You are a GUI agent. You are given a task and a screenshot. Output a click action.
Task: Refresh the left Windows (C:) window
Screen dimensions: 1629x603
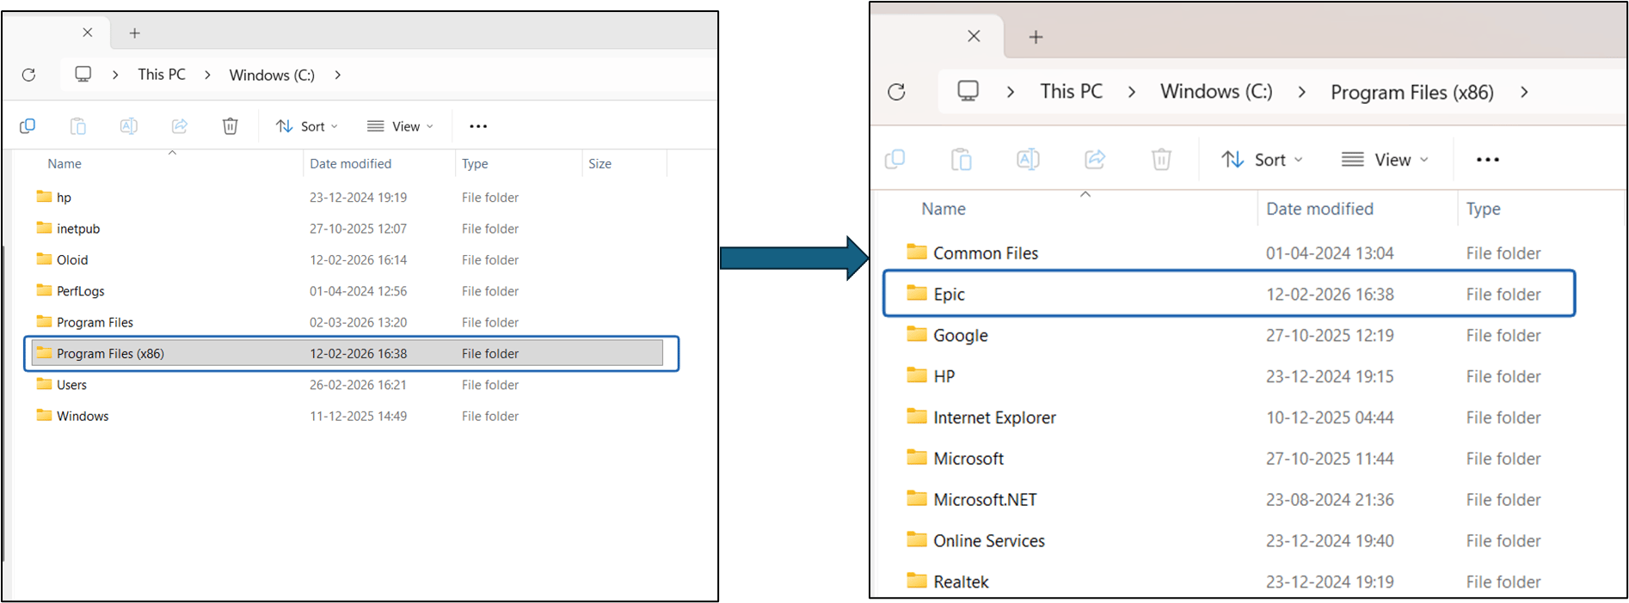point(28,75)
